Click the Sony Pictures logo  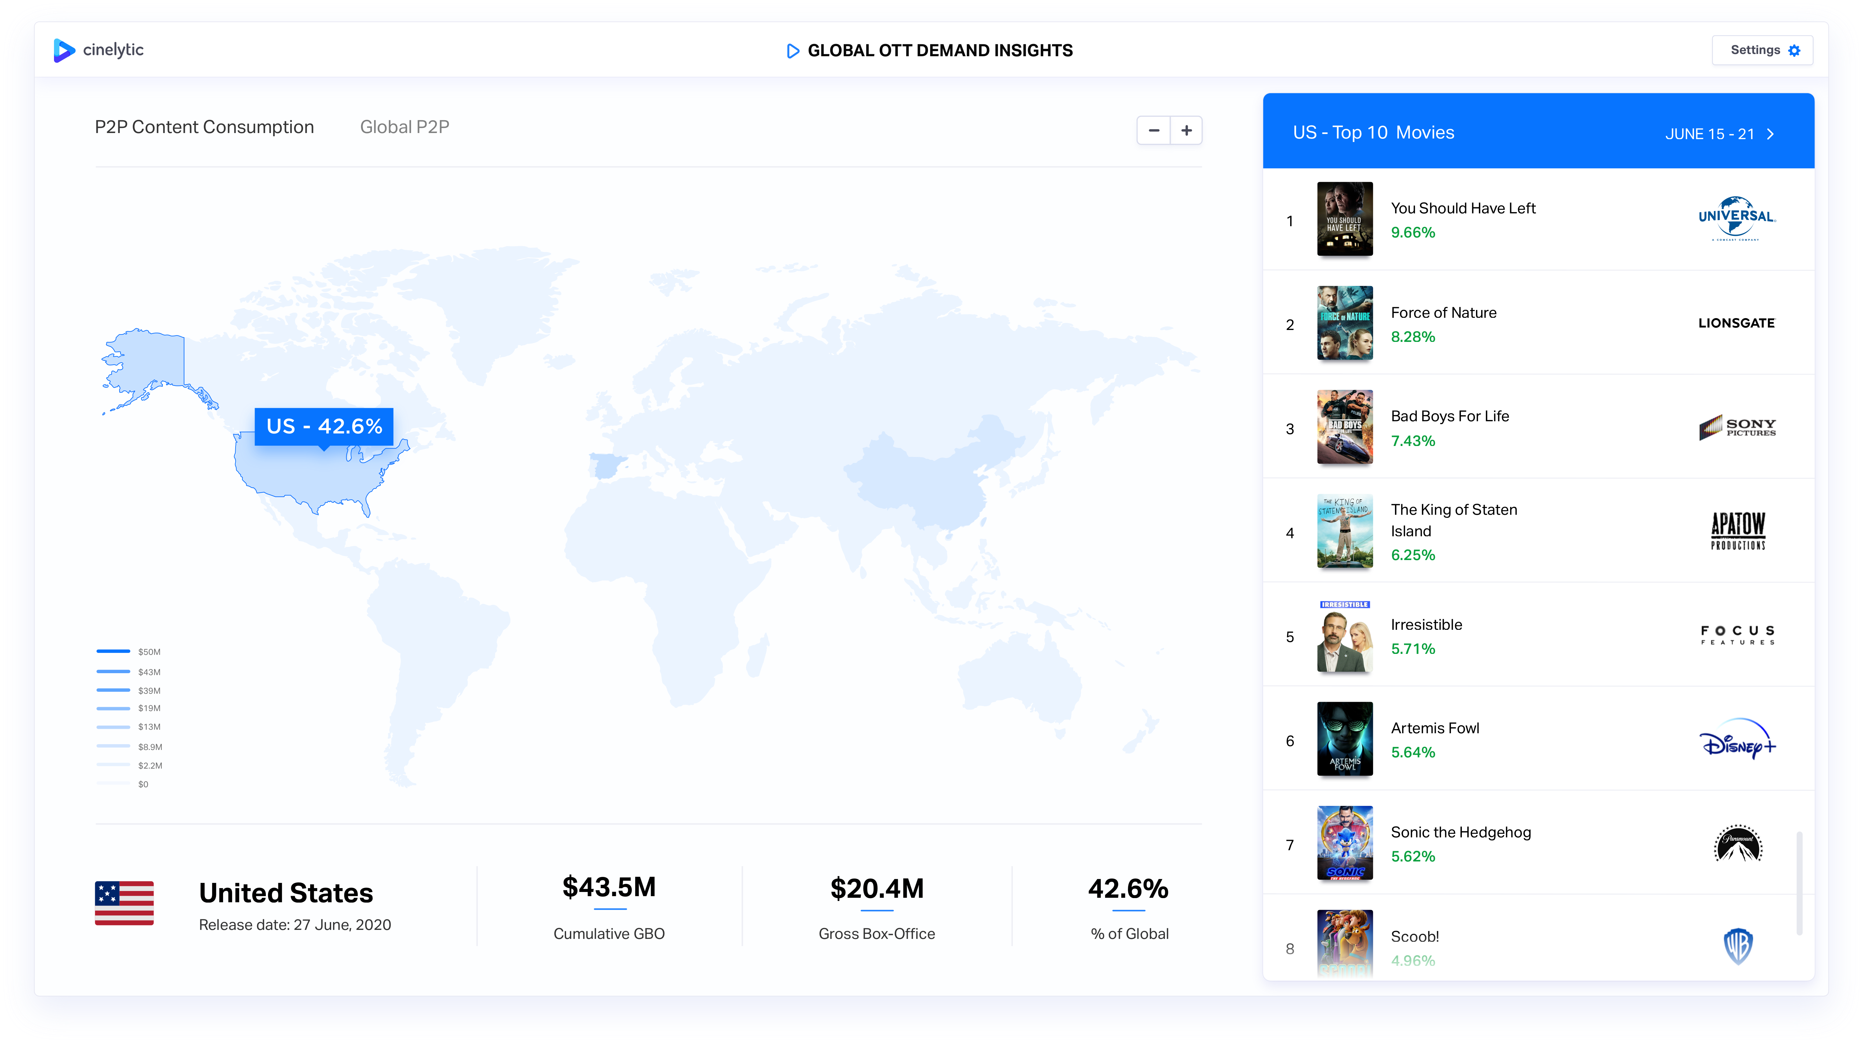[x=1736, y=428]
